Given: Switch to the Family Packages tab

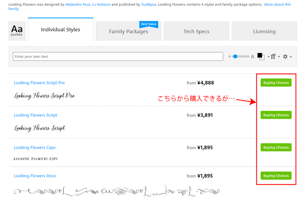Looking at the screenshot, I should pyautogui.click(x=128, y=31).
